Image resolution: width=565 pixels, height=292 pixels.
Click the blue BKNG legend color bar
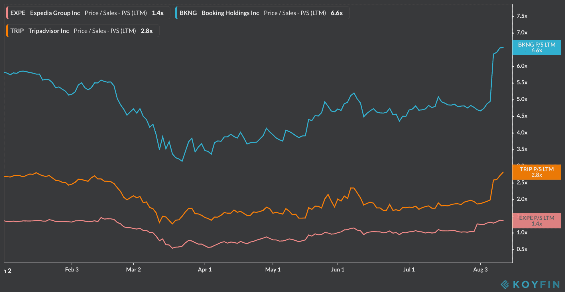point(176,13)
